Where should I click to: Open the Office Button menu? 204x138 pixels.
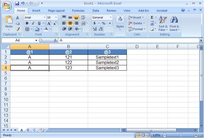[7, 6]
